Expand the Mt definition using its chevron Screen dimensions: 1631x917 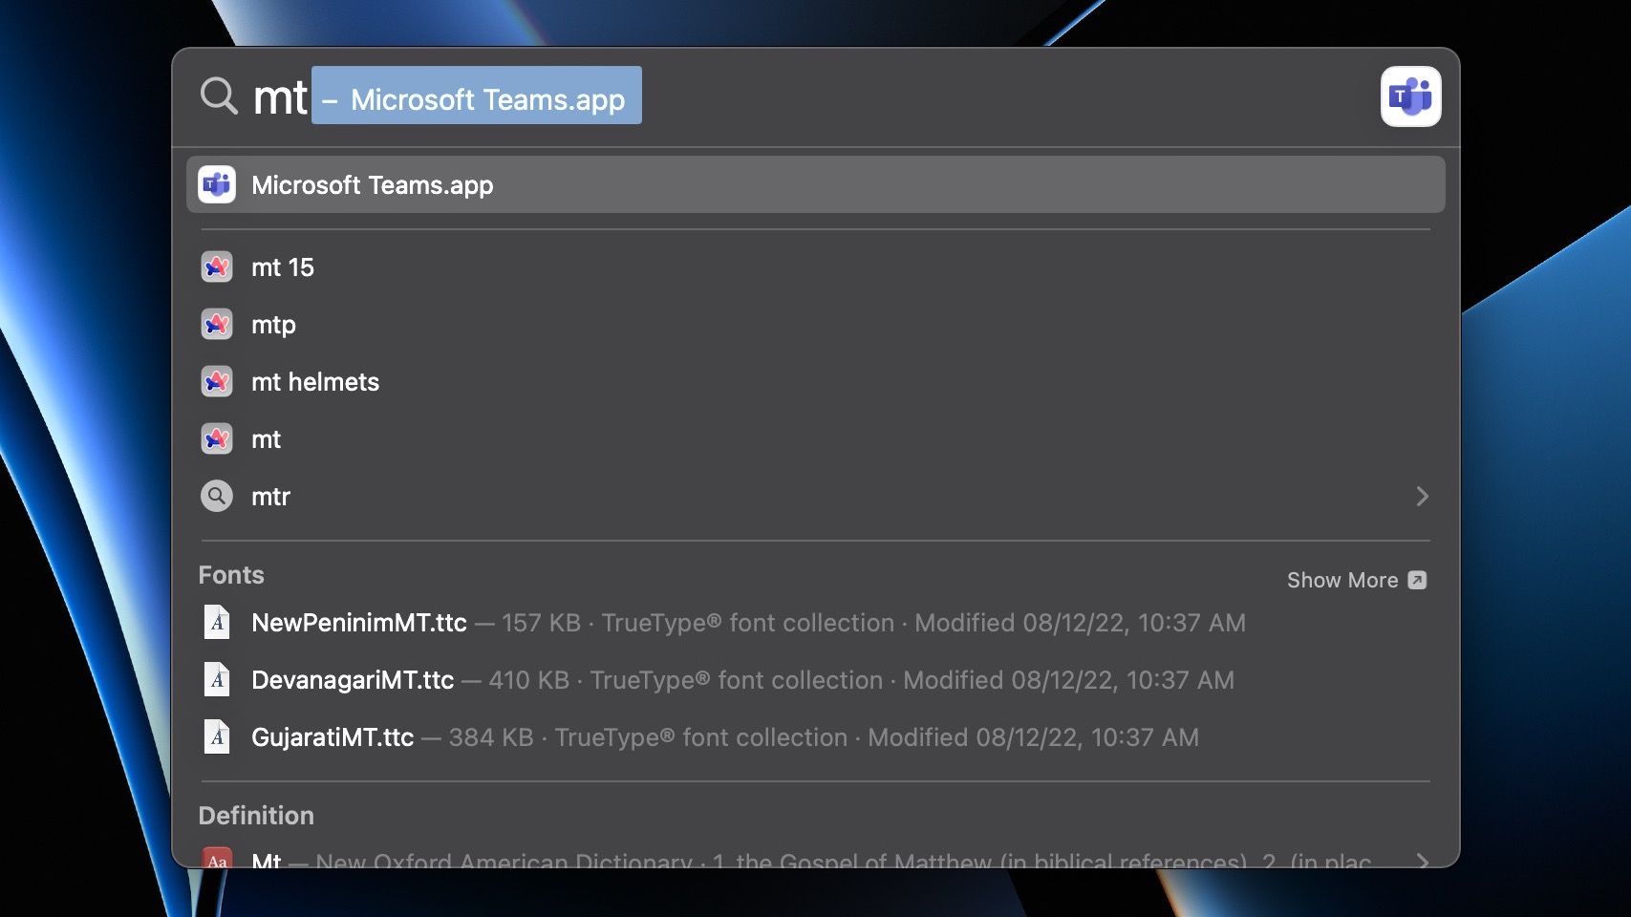[x=1422, y=860]
